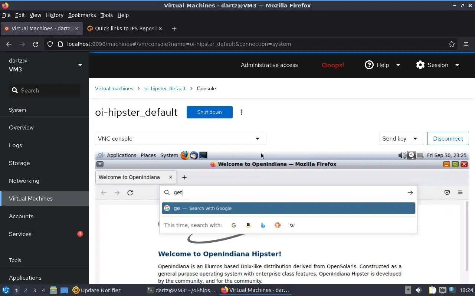Open the Bookmarks menu
The width and height of the screenshot is (475, 296).
tap(82, 15)
